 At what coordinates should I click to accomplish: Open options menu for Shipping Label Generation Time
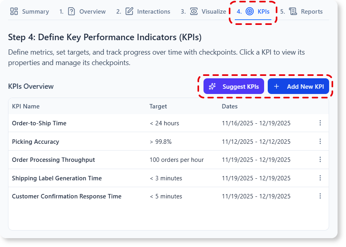point(320,178)
